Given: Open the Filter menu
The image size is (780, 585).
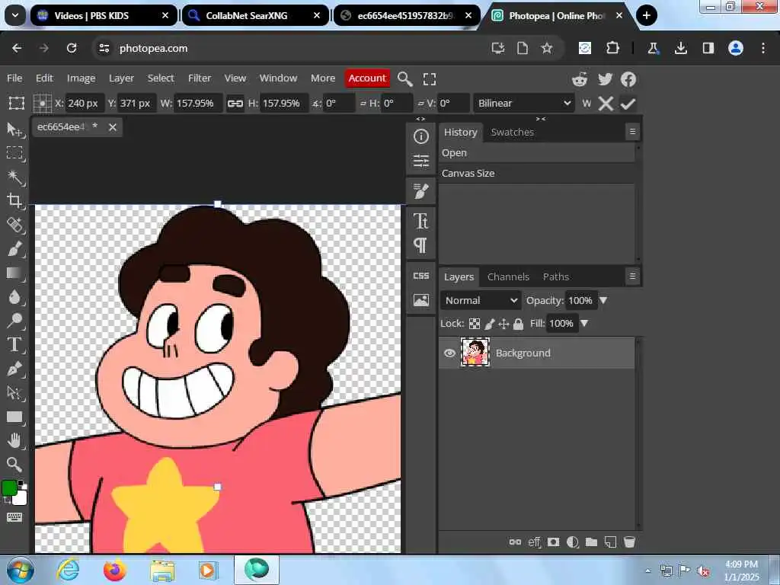Looking at the screenshot, I should (x=200, y=78).
